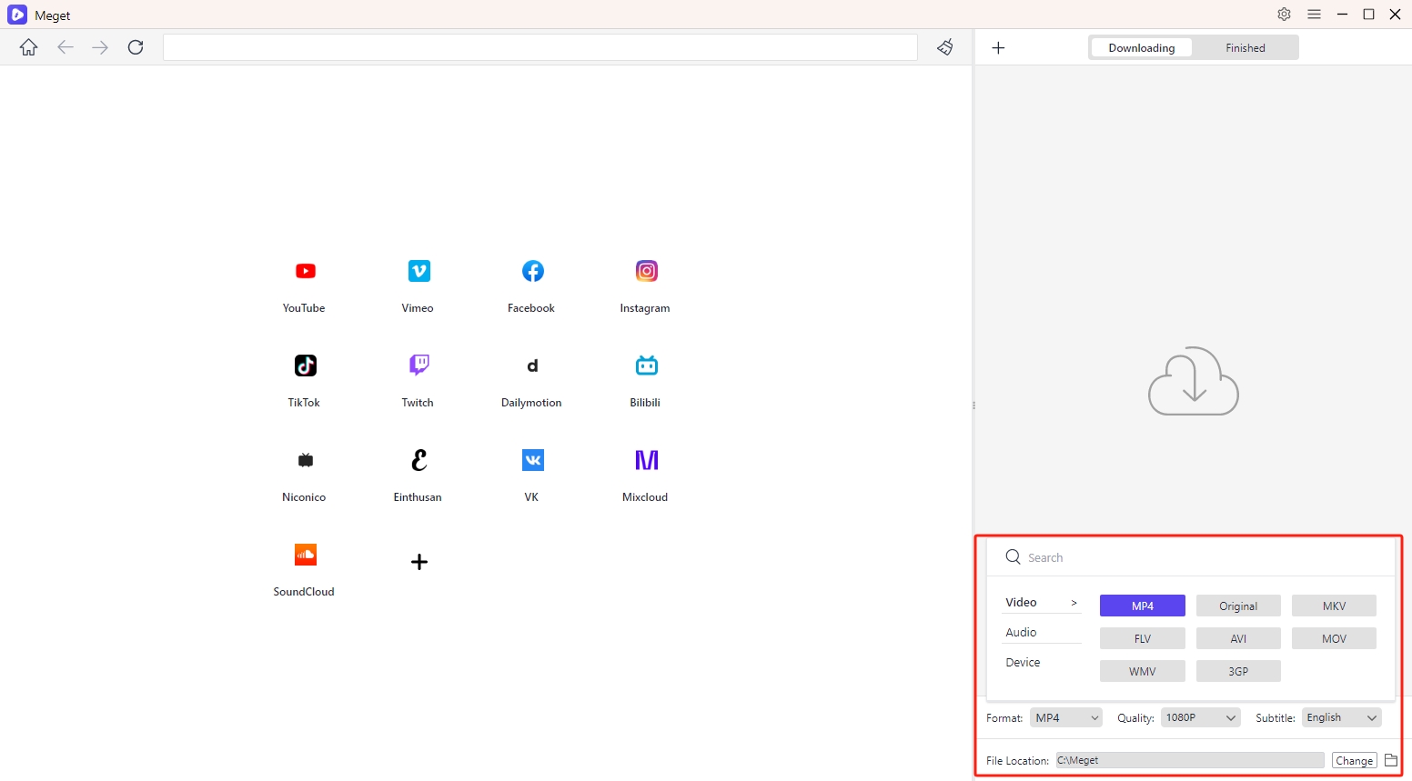Minimize the Meget window
1412x781 pixels.
[1342, 15]
